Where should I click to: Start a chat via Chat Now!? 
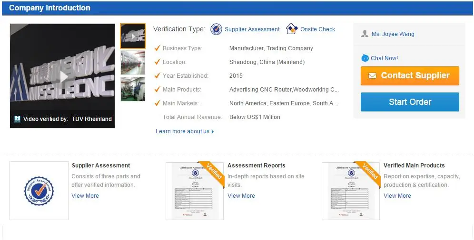click(x=384, y=58)
